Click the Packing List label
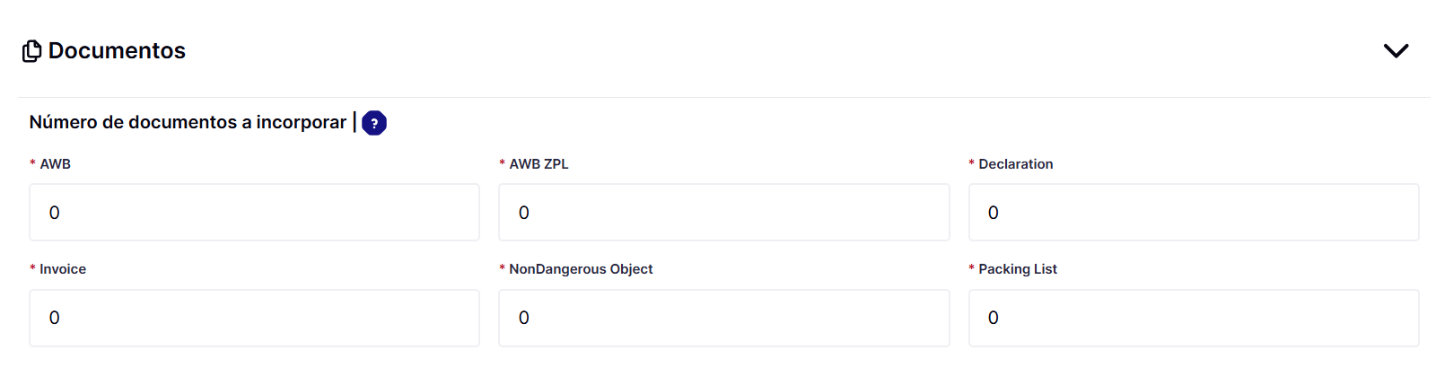 click(1018, 269)
